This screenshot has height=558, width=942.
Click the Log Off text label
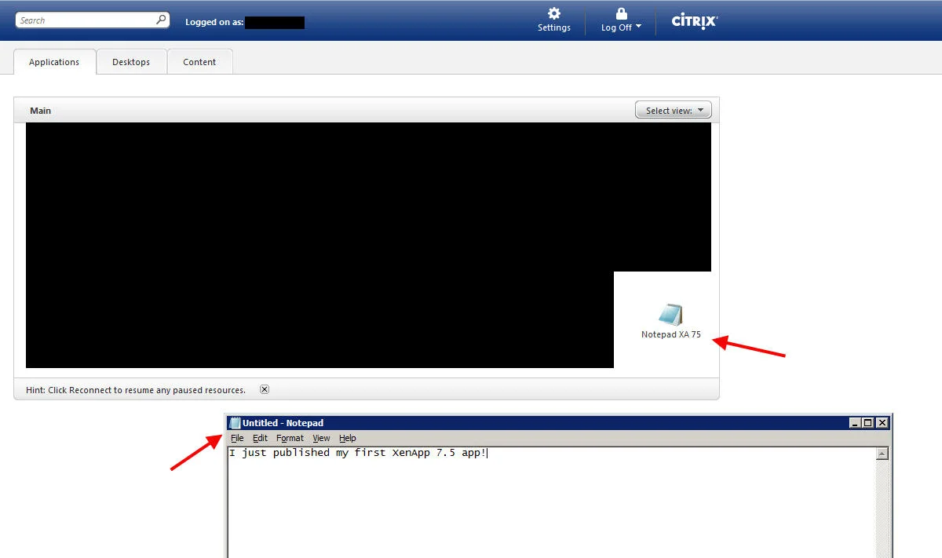[x=616, y=27]
